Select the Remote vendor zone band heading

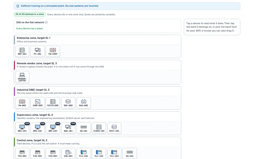[37, 63]
